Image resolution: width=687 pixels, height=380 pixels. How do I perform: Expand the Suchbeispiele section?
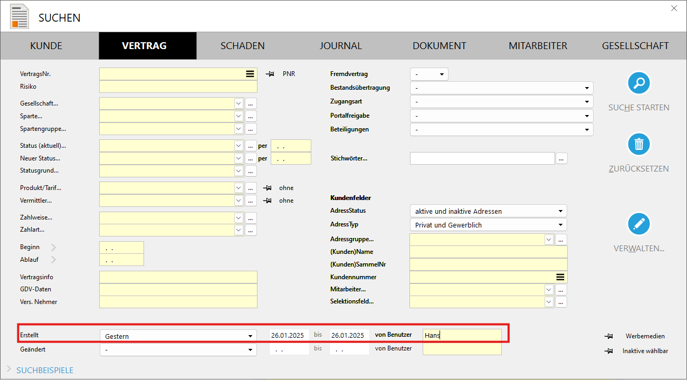[x=45, y=370]
